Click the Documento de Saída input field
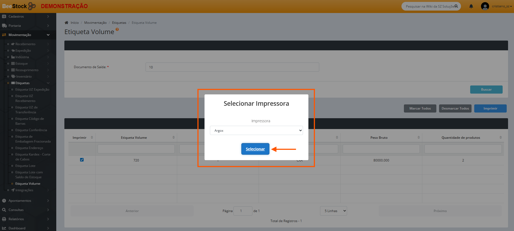The height and width of the screenshot is (231, 514). pyautogui.click(x=232, y=67)
